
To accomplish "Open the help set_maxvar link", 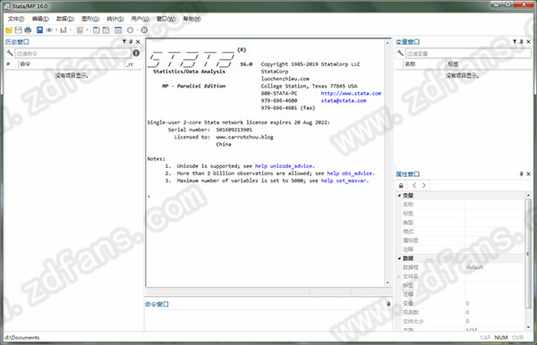I will 344,181.
